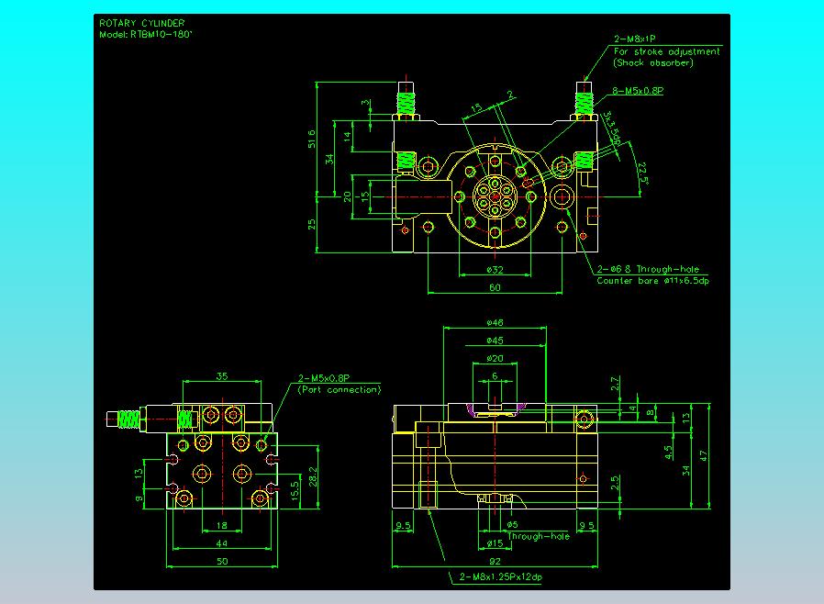
Task: Select the "18" horizontal dimension
Action: [x=222, y=525]
